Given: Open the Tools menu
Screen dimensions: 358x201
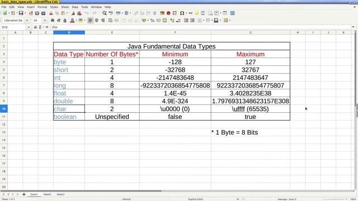Looking at the screenshot, I should point(84,7).
